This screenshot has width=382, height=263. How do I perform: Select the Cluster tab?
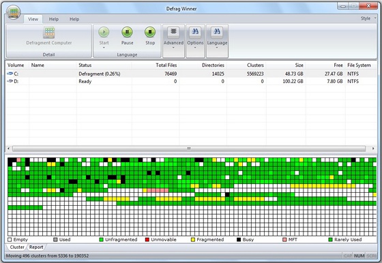[17, 247]
